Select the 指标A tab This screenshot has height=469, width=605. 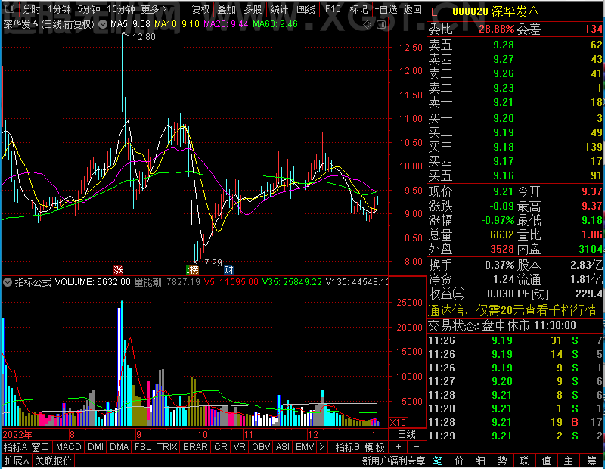coord(15,447)
